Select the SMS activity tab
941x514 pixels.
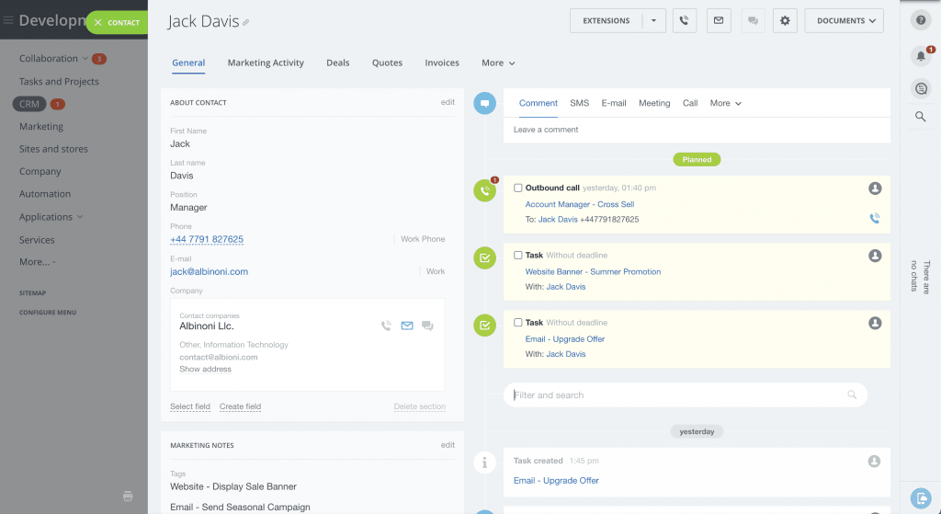(579, 103)
